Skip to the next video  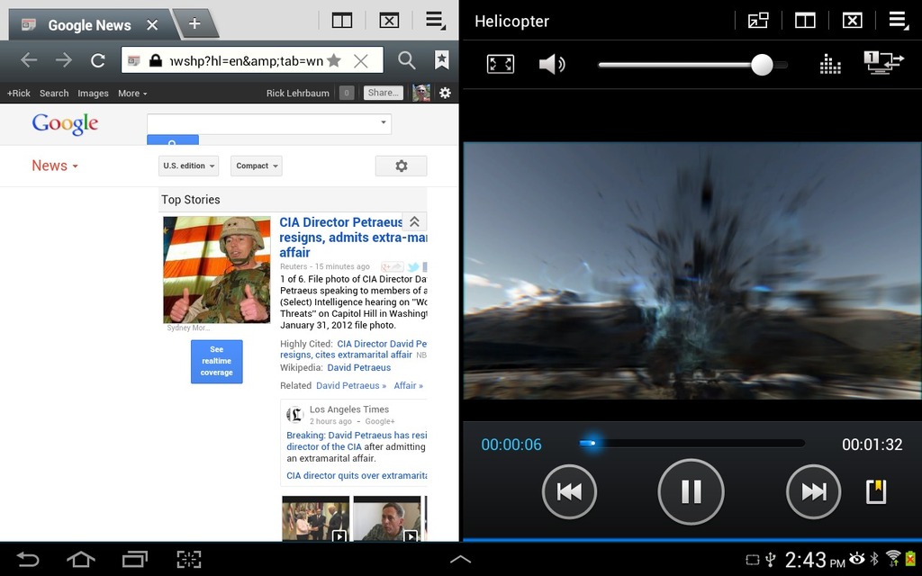click(x=813, y=491)
